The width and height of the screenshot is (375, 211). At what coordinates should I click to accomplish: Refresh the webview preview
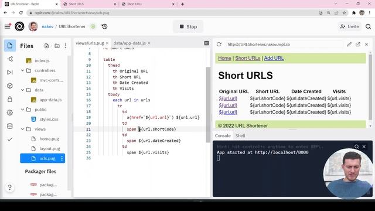(219, 45)
